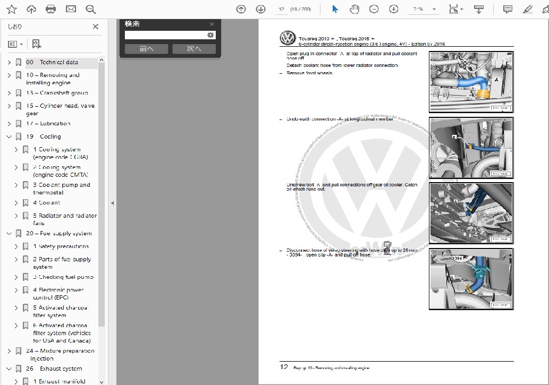549x385 pixels.
Task: Zoom in with the plus icon
Action: click(x=393, y=10)
